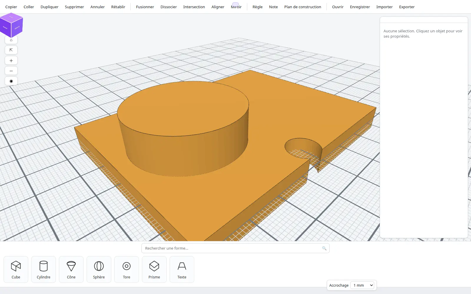Click Supprimer in the toolbar
471x294 pixels.
pyautogui.click(x=74, y=7)
